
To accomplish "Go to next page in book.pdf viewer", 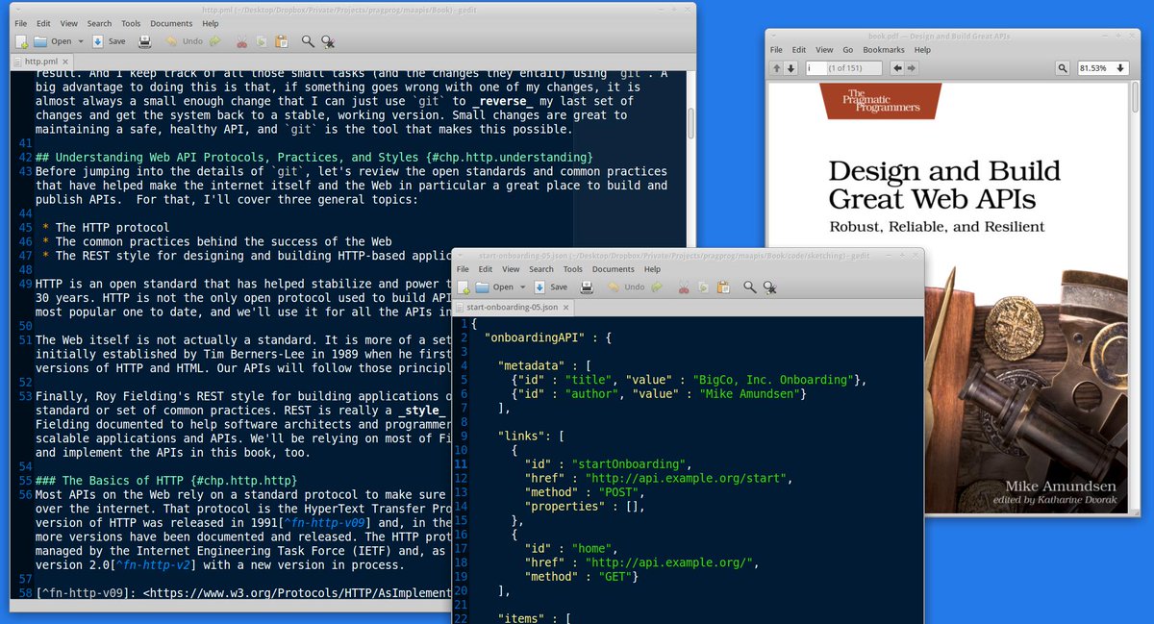I will [791, 68].
